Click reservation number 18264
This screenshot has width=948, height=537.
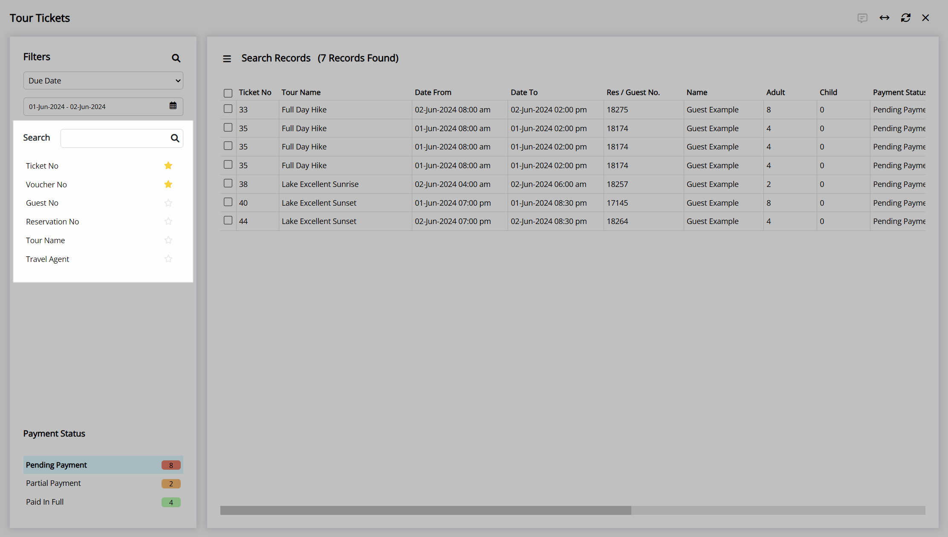coord(617,221)
